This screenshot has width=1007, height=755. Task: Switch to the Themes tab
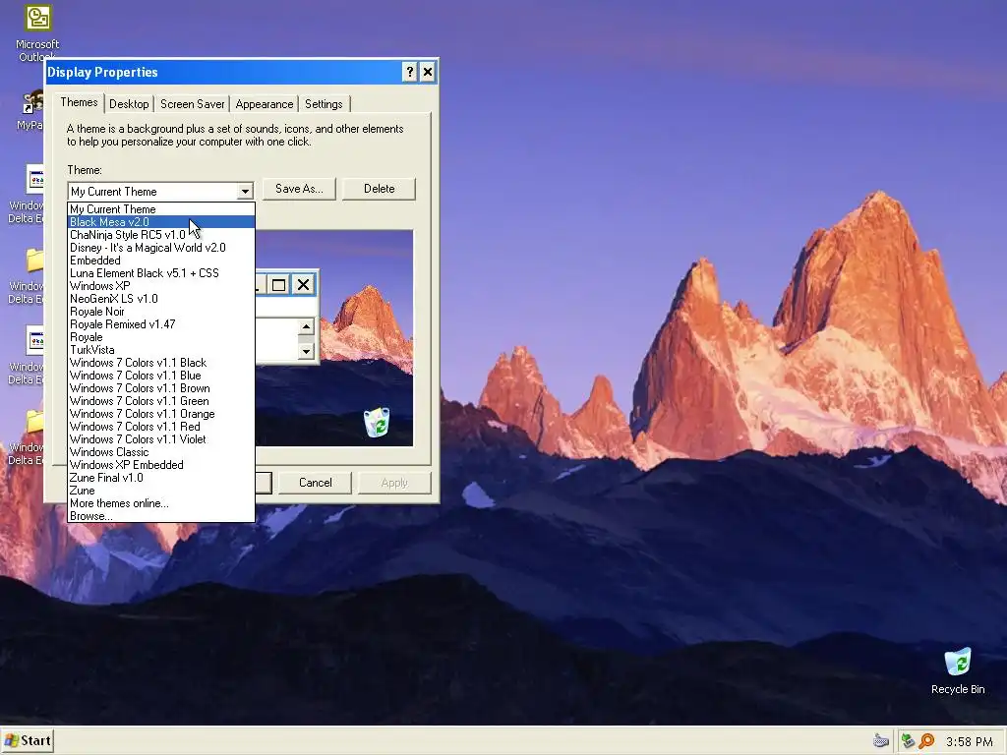click(79, 102)
